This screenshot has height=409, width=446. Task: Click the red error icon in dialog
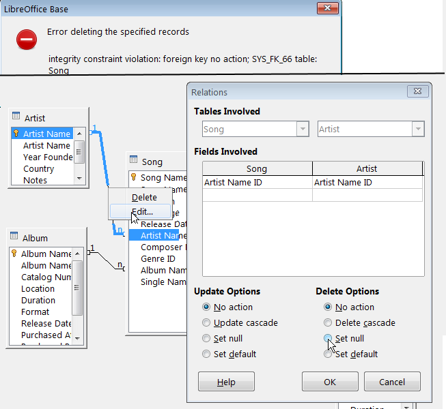[x=27, y=40]
